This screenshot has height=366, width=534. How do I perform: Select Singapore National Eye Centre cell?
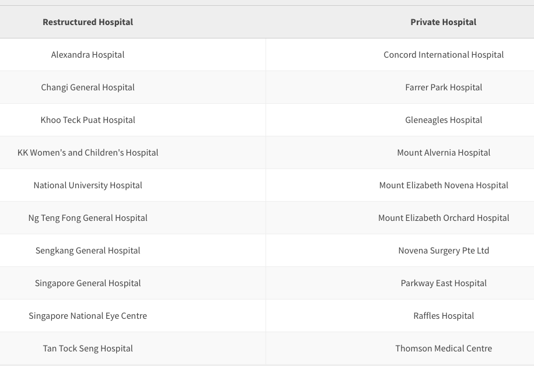[x=88, y=316]
